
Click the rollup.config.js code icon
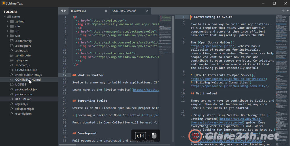pyautogui.click(x=12, y=109)
